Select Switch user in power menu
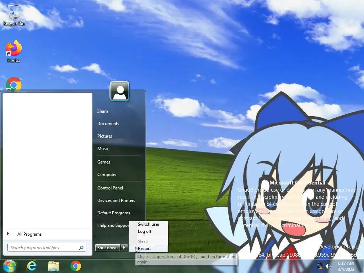 click(149, 224)
